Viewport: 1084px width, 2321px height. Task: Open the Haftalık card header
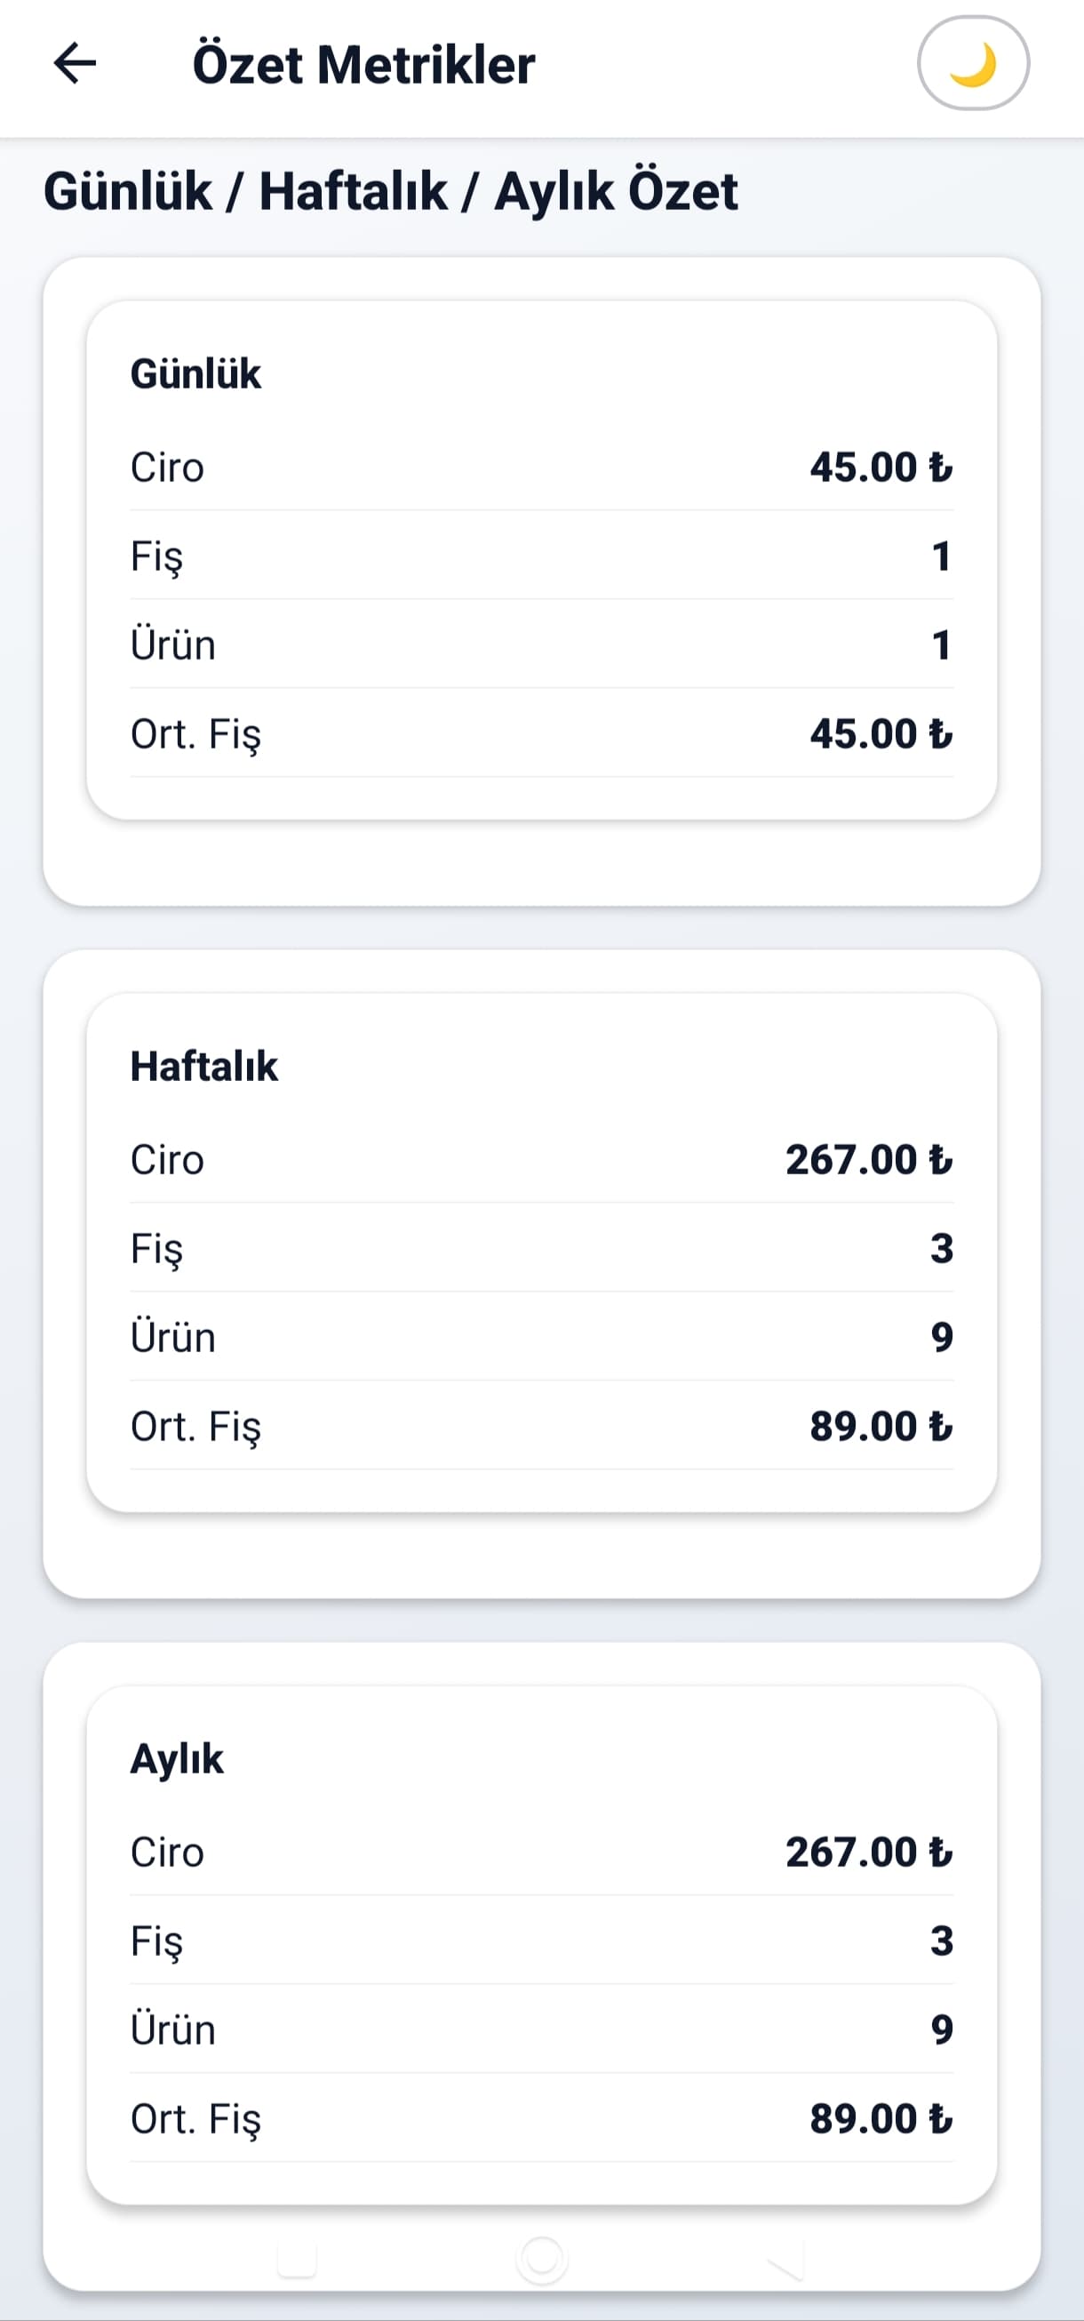pos(204,1066)
